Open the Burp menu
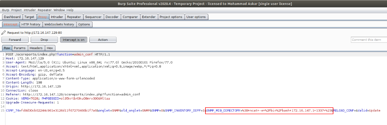This screenshot has width=387, height=125. 5,10
